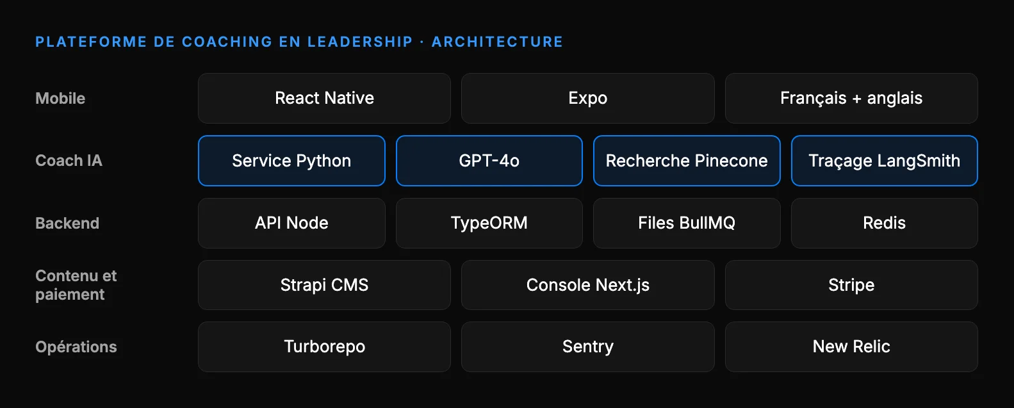Click the React Native box
Viewport: 1014px width, 408px height.
tap(324, 98)
